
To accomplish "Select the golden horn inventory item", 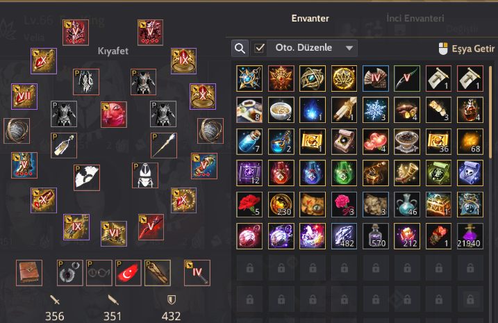I will tap(407, 173).
